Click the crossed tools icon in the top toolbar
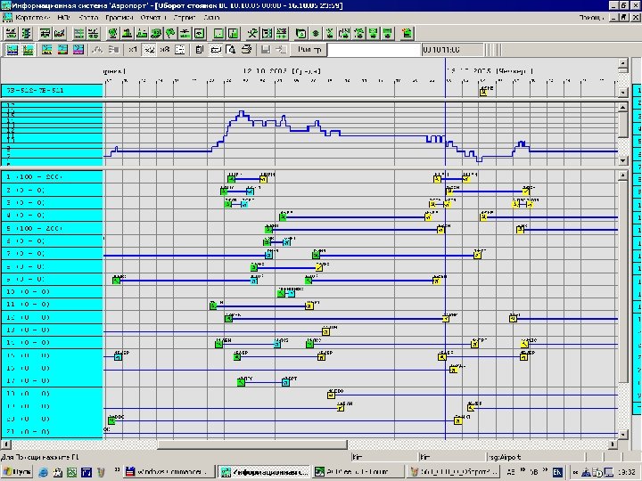 click(x=252, y=34)
